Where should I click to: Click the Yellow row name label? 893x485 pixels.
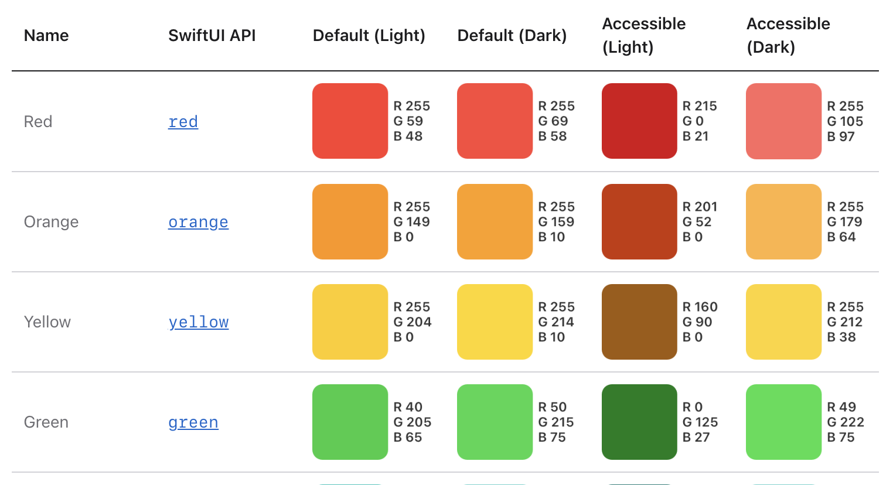[47, 322]
